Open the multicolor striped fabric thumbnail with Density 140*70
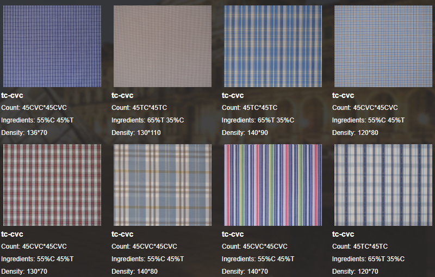 coord(273,185)
